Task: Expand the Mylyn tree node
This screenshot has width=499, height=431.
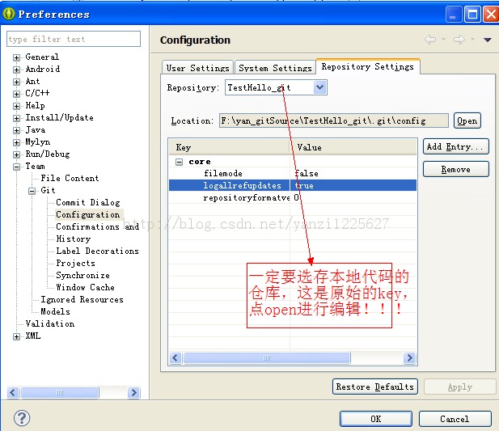Action: pos(16,142)
